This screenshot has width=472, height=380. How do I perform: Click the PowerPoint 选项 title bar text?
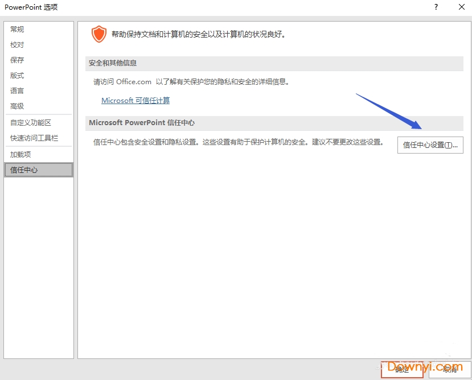pyautogui.click(x=31, y=7)
